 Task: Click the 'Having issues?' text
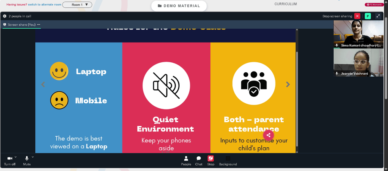(17, 5)
